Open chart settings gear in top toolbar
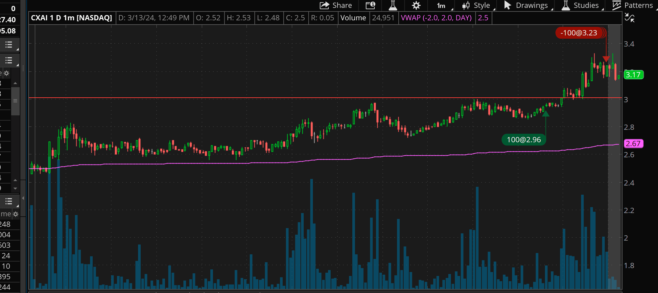The width and height of the screenshot is (658, 293). click(416, 5)
